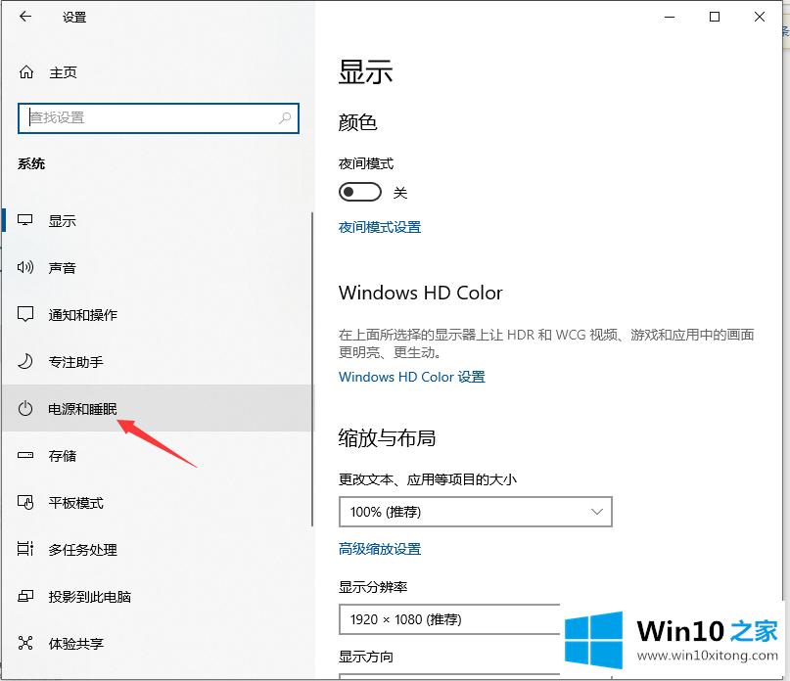Image resolution: width=790 pixels, height=681 pixels.
Task: Click the 缩放与布局 section heading
Action: tap(387, 437)
